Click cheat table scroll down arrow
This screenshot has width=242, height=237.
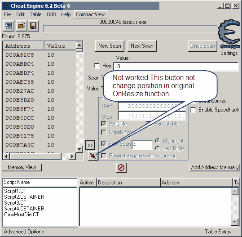[x=235, y=222]
